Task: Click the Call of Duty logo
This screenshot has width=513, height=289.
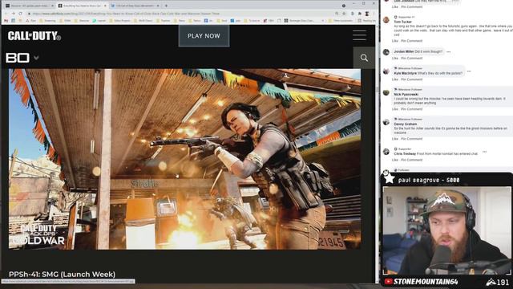Action: click(x=34, y=36)
